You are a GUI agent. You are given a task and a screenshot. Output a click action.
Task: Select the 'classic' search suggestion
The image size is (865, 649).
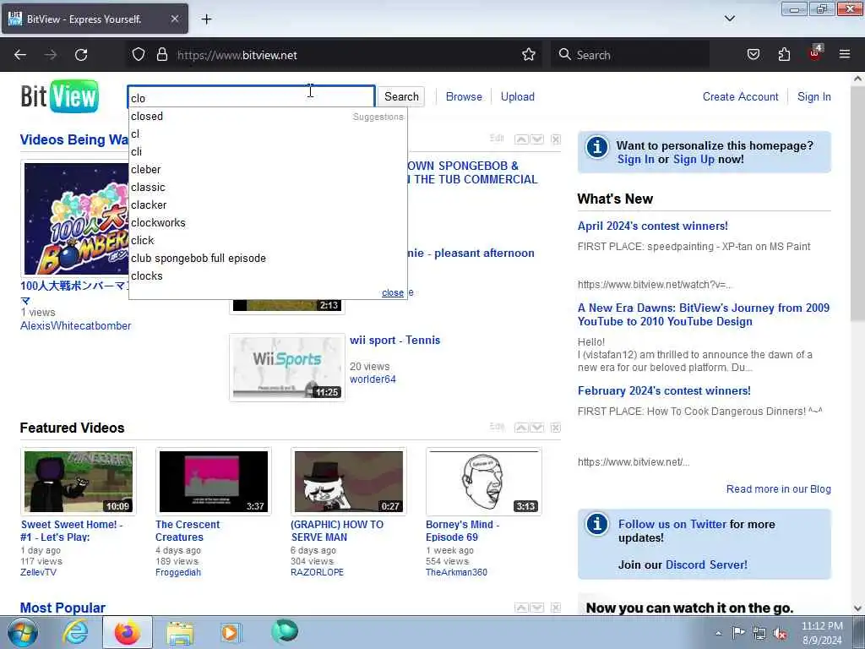268,187
